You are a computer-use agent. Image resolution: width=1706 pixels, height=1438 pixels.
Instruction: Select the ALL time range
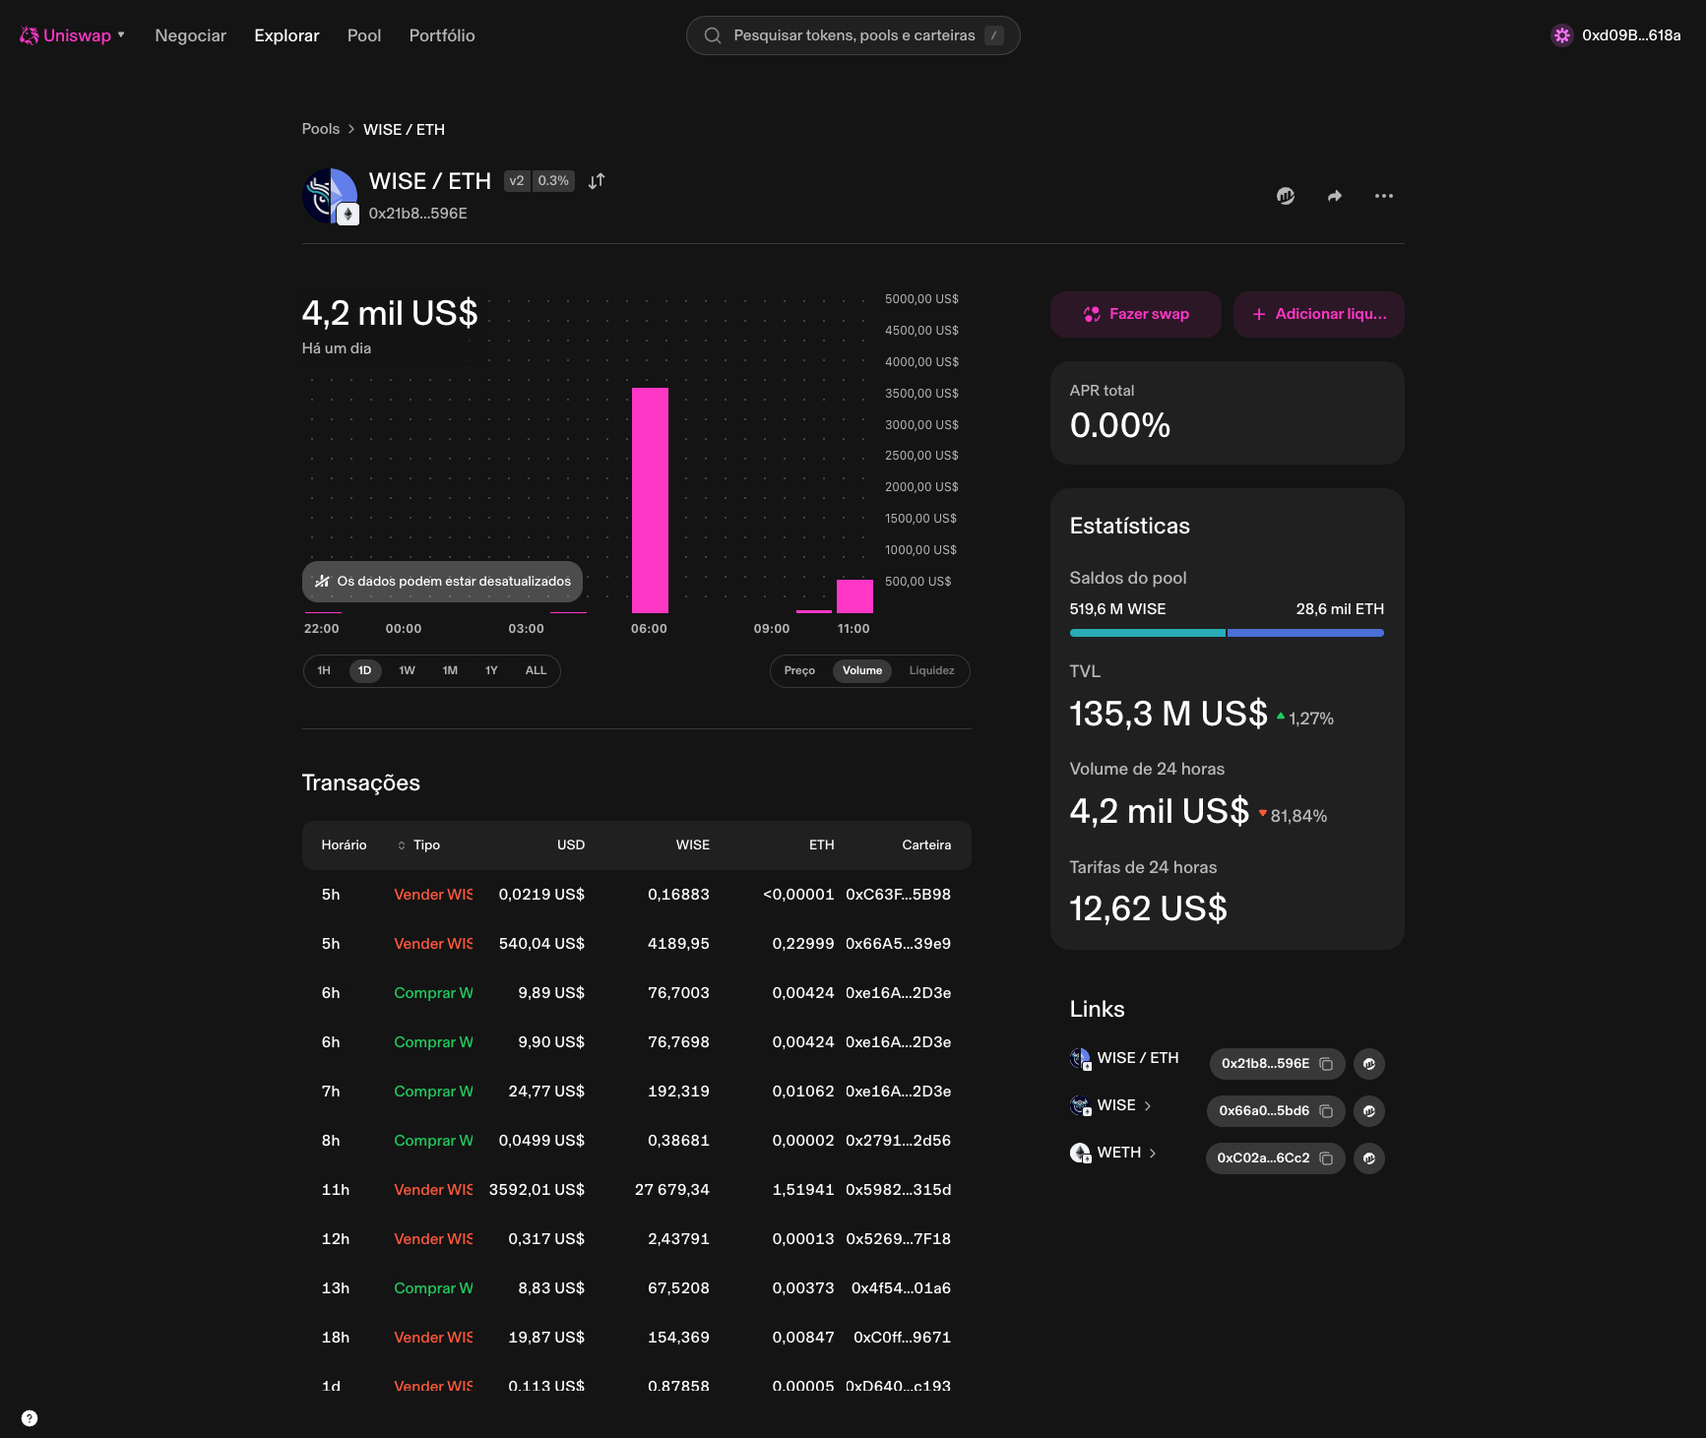pos(536,670)
